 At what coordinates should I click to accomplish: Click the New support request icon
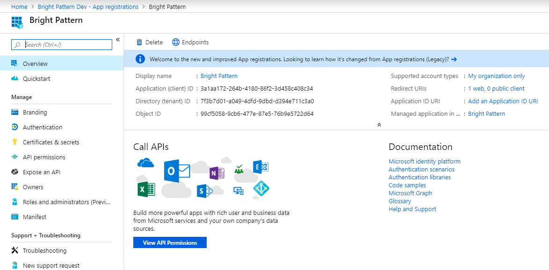click(14, 265)
